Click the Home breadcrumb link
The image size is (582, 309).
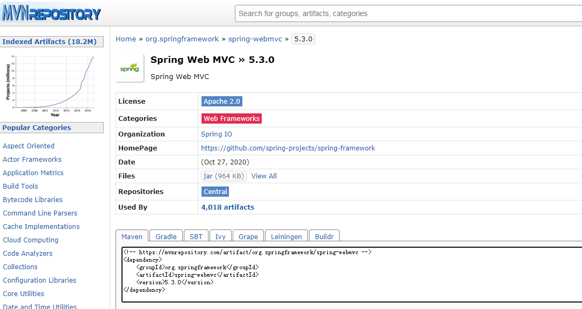[126, 39]
